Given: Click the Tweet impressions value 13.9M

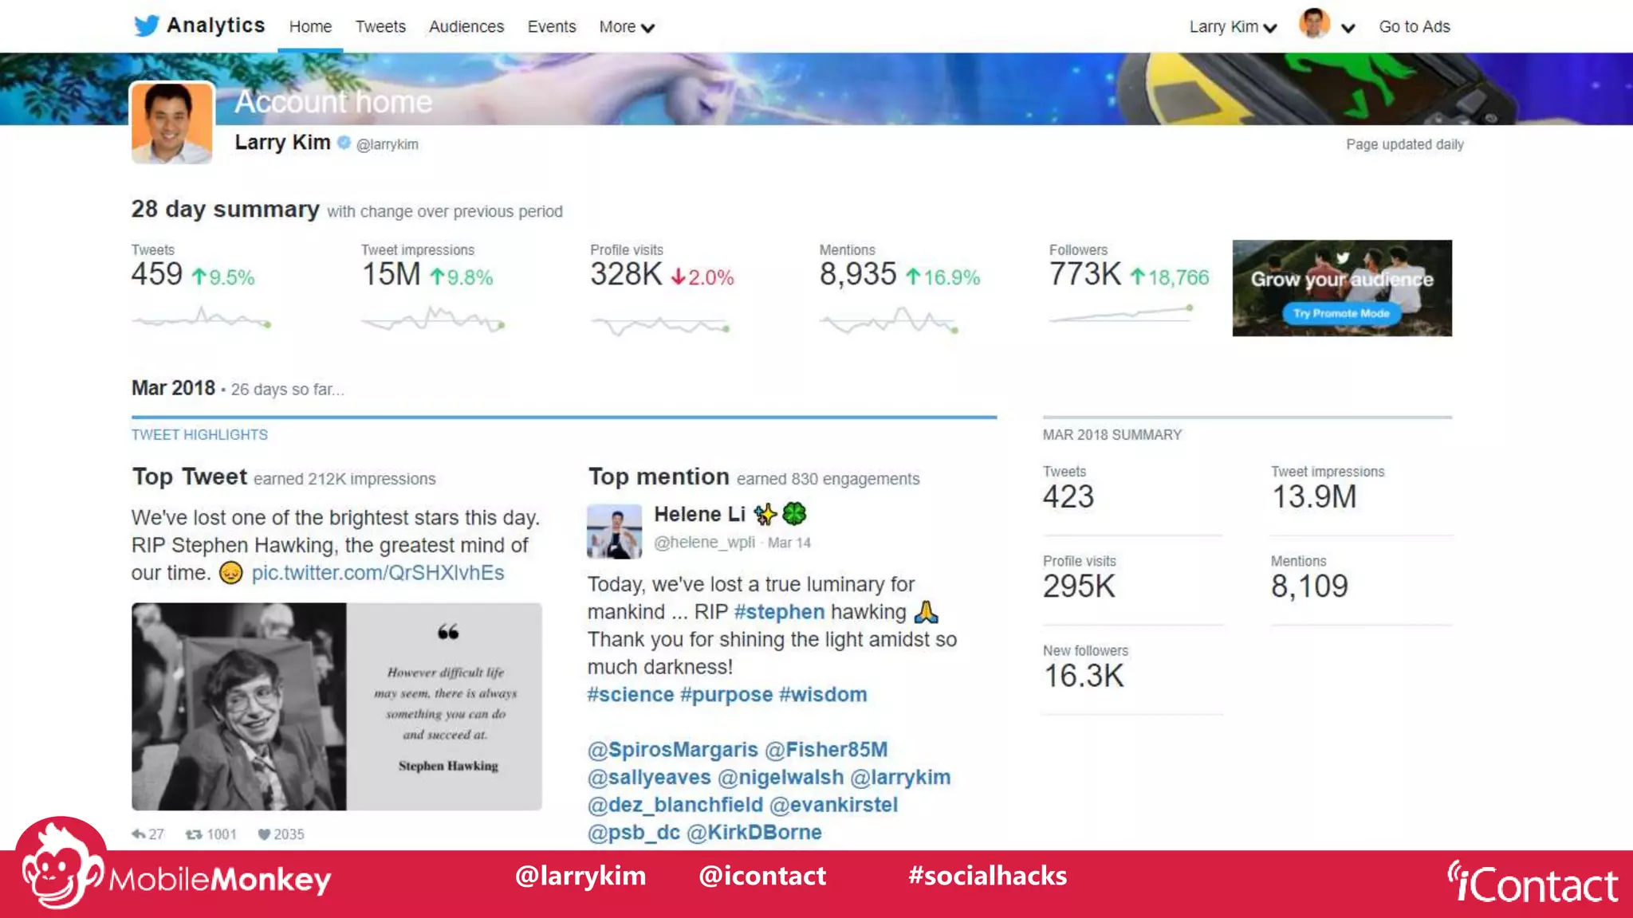Looking at the screenshot, I should (x=1314, y=497).
